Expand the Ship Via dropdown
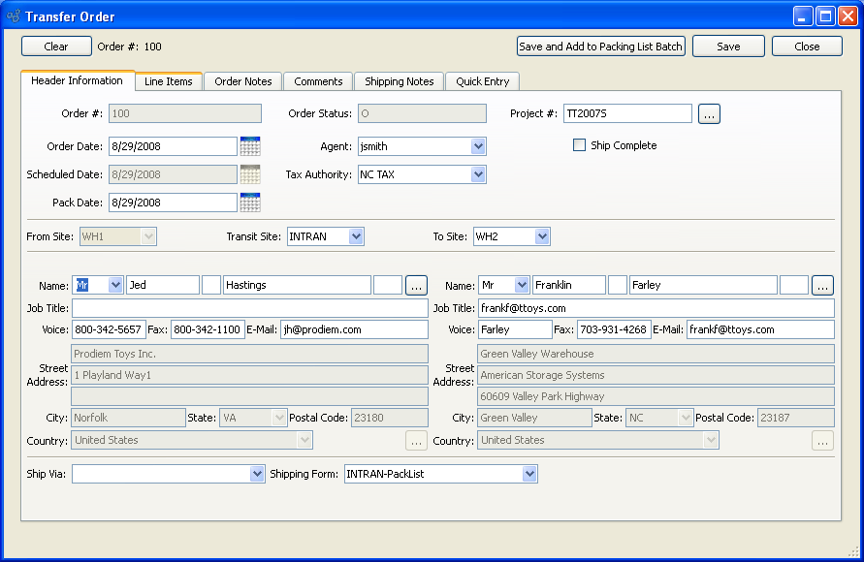864x562 pixels. coord(257,474)
